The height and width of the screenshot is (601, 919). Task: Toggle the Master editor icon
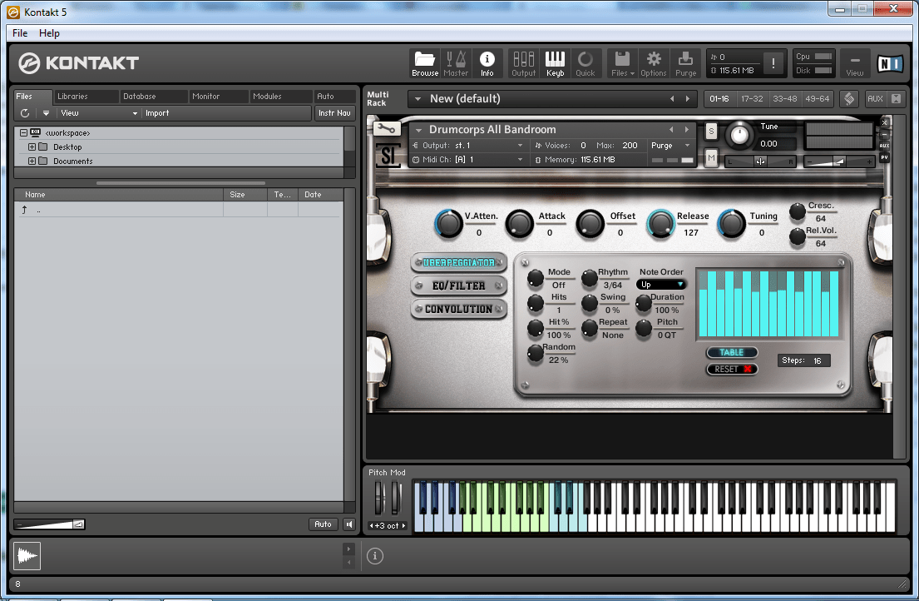pyautogui.click(x=456, y=64)
